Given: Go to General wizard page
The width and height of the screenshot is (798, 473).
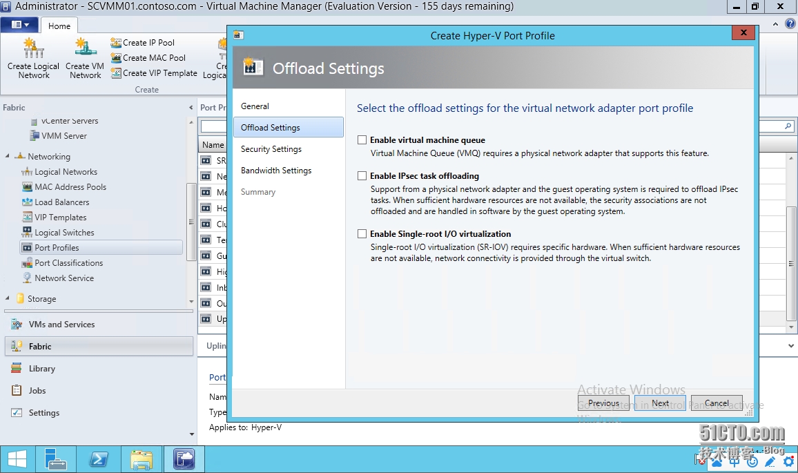Looking at the screenshot, I should click(255, 106).
